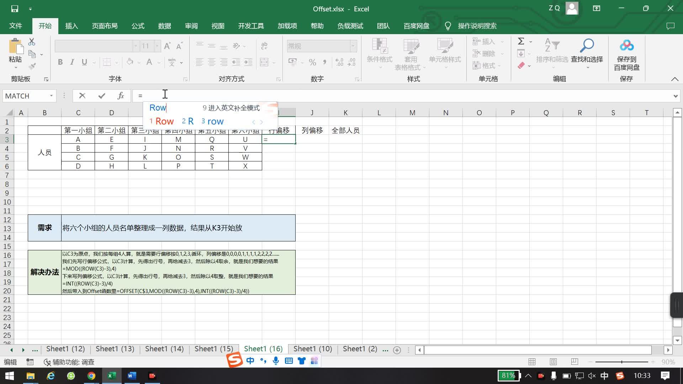Open Excel from Windows taskbar
This screenshot has width=683, height=384.
coord(112,375)
